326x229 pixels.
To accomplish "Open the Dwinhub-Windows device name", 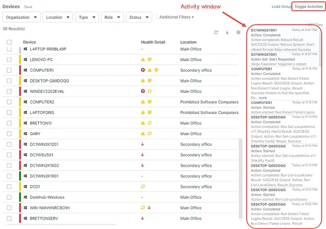I will pyautogui.click(x=47, y=197).
